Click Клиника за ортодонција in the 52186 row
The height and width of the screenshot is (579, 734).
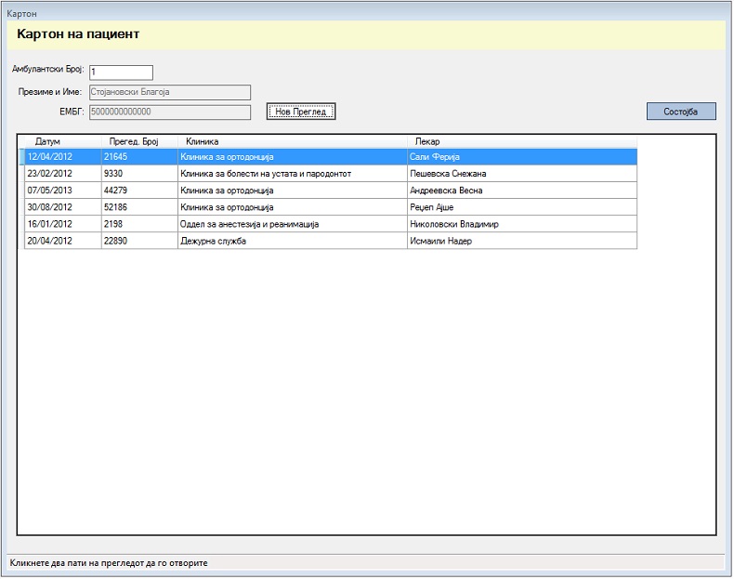pyautogui.click(x=293, y=207)
